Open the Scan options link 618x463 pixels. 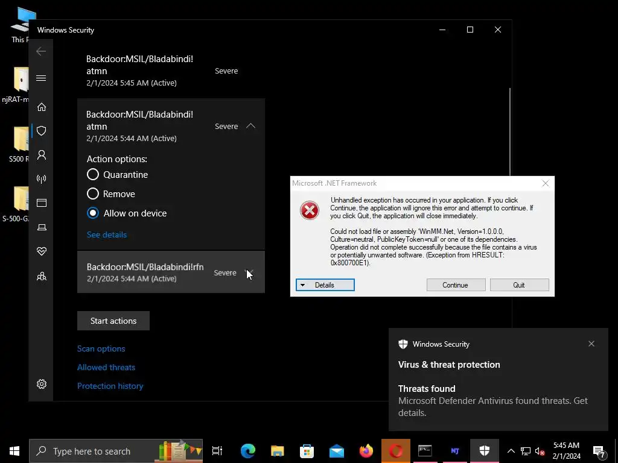coord(101,349)
